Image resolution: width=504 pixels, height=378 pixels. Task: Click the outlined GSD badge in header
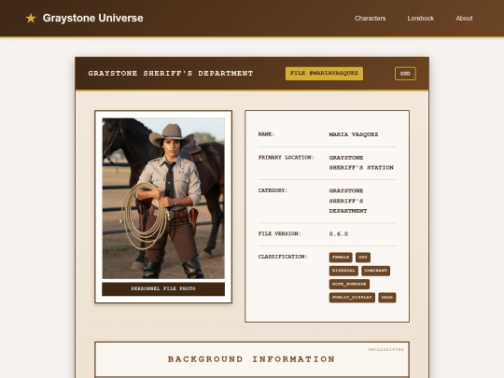click(x=405, y=74)
